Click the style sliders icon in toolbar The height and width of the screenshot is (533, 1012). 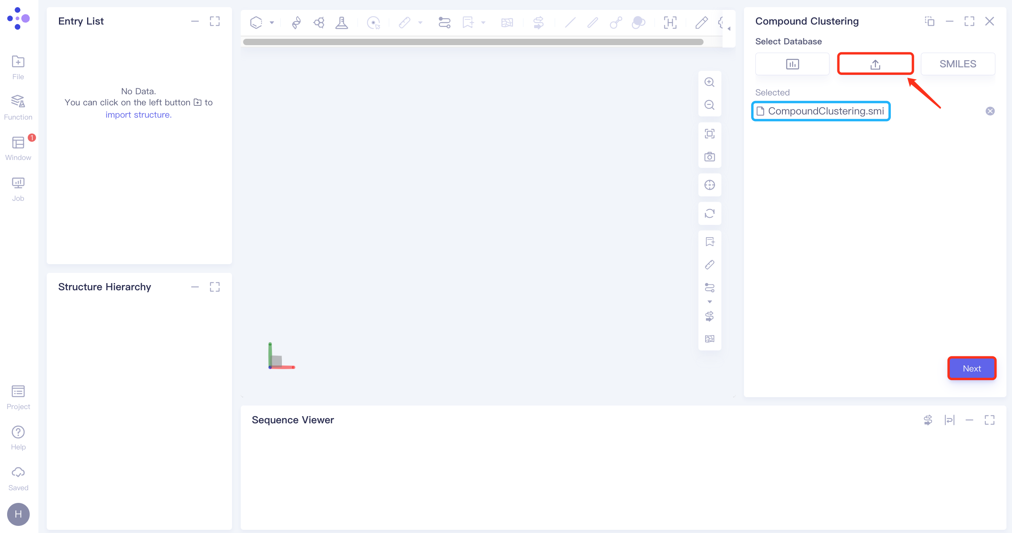coord(444,23)
